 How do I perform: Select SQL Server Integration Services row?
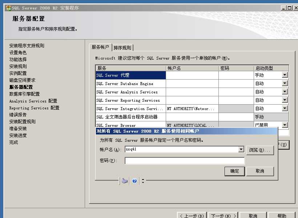[131, 109]
